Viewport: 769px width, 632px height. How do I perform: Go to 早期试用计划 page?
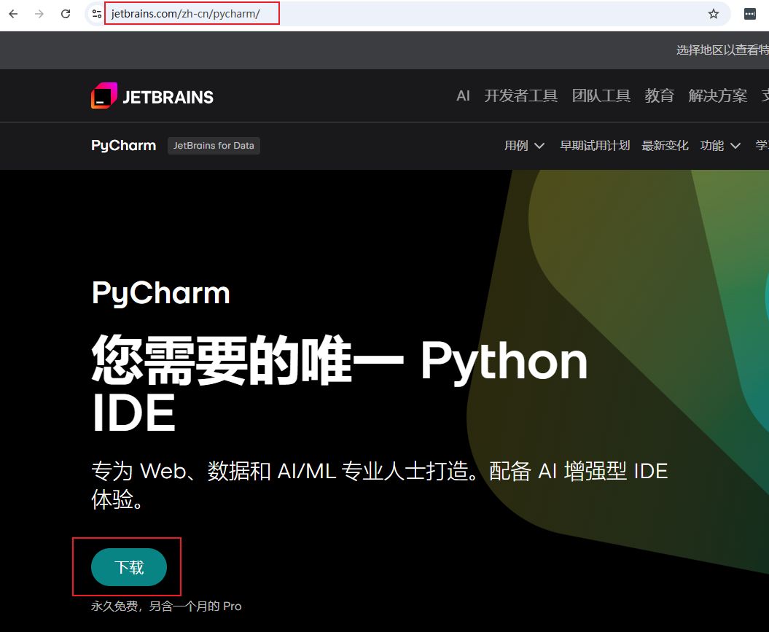[x=594, y=145]
